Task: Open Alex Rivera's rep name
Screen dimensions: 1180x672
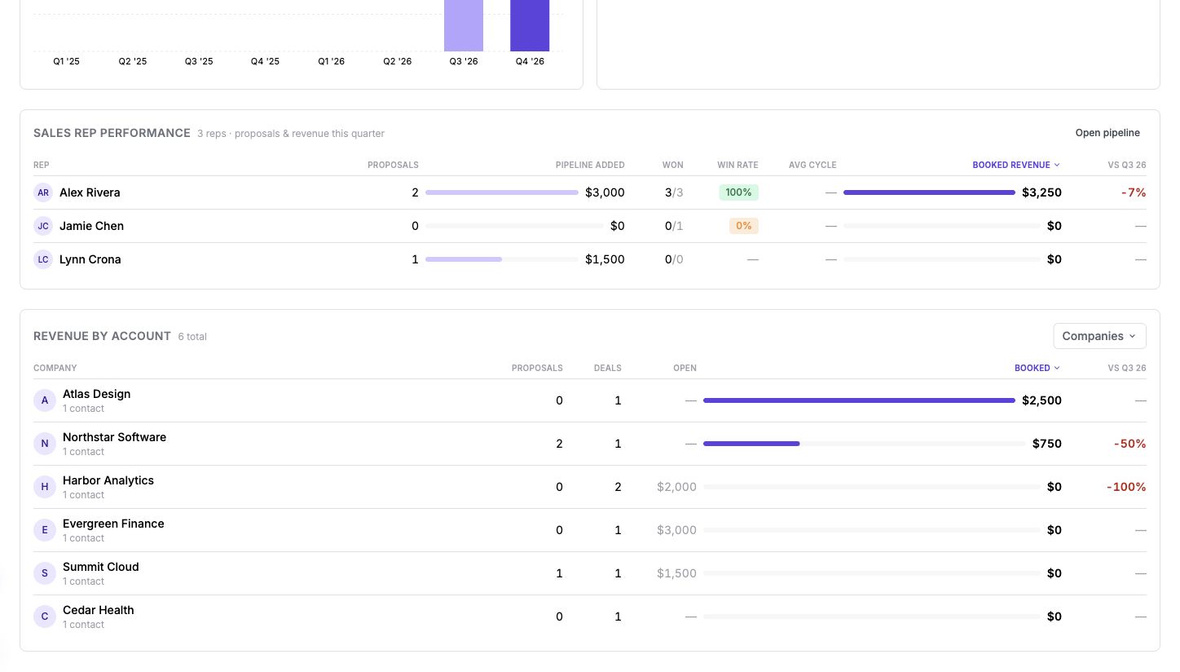Action: (90, 192)
